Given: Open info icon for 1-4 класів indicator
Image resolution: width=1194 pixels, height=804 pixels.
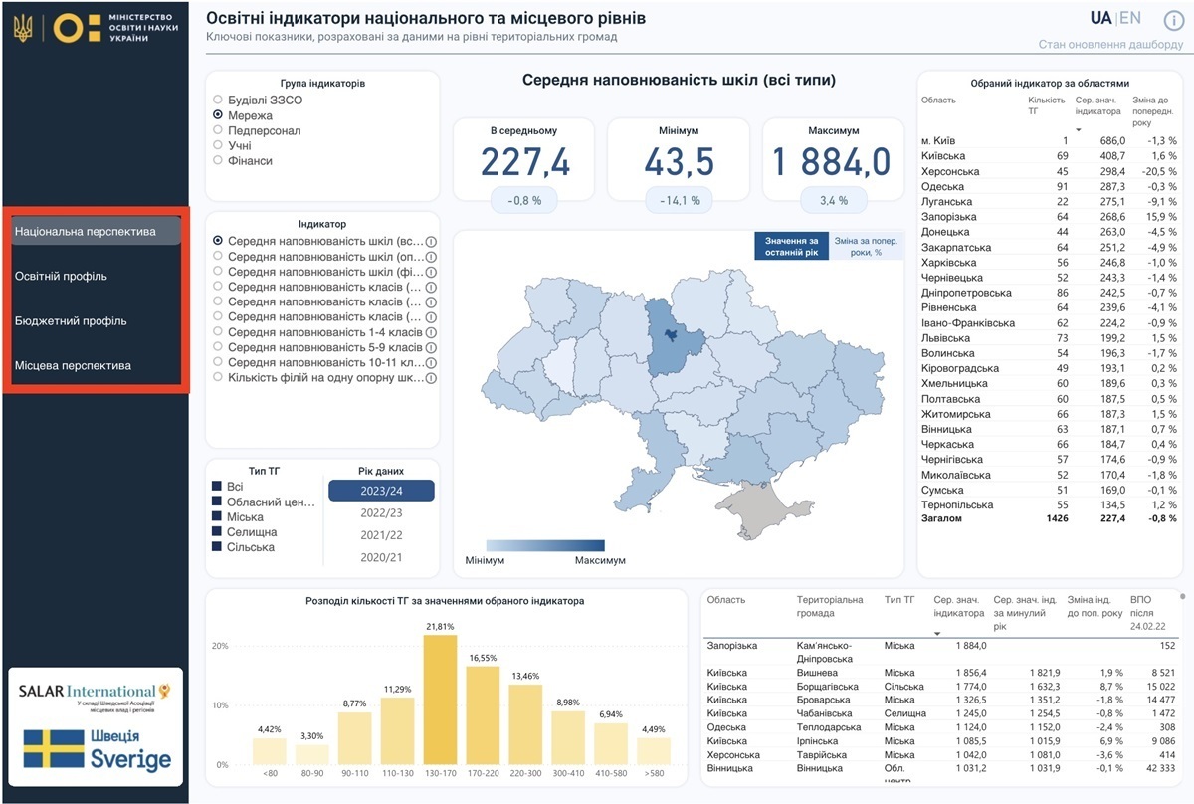Looking at the screenshot, I should pyautogui.click(x=432, y=332).
